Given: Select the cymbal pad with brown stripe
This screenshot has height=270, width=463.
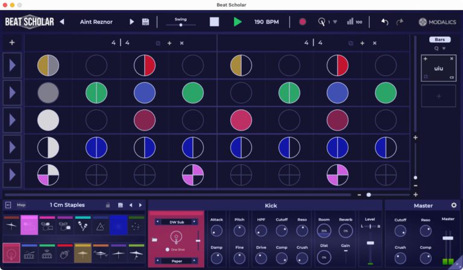Looking at the screenshot, I should 11,226.
